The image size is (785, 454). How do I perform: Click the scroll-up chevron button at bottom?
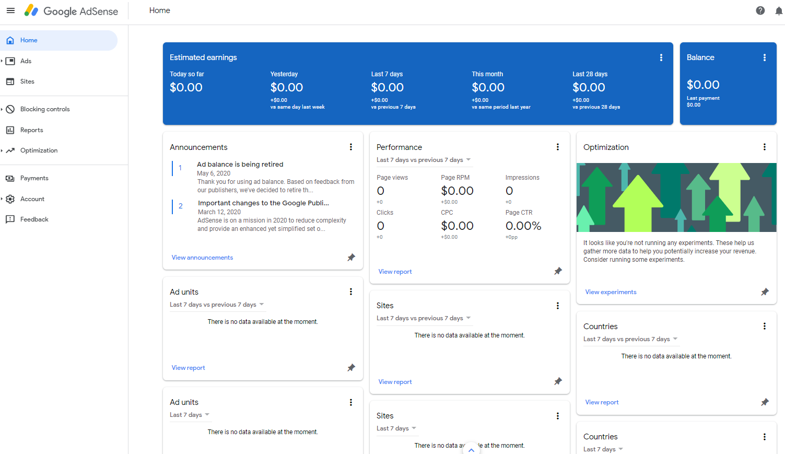[x=471, y=449]
